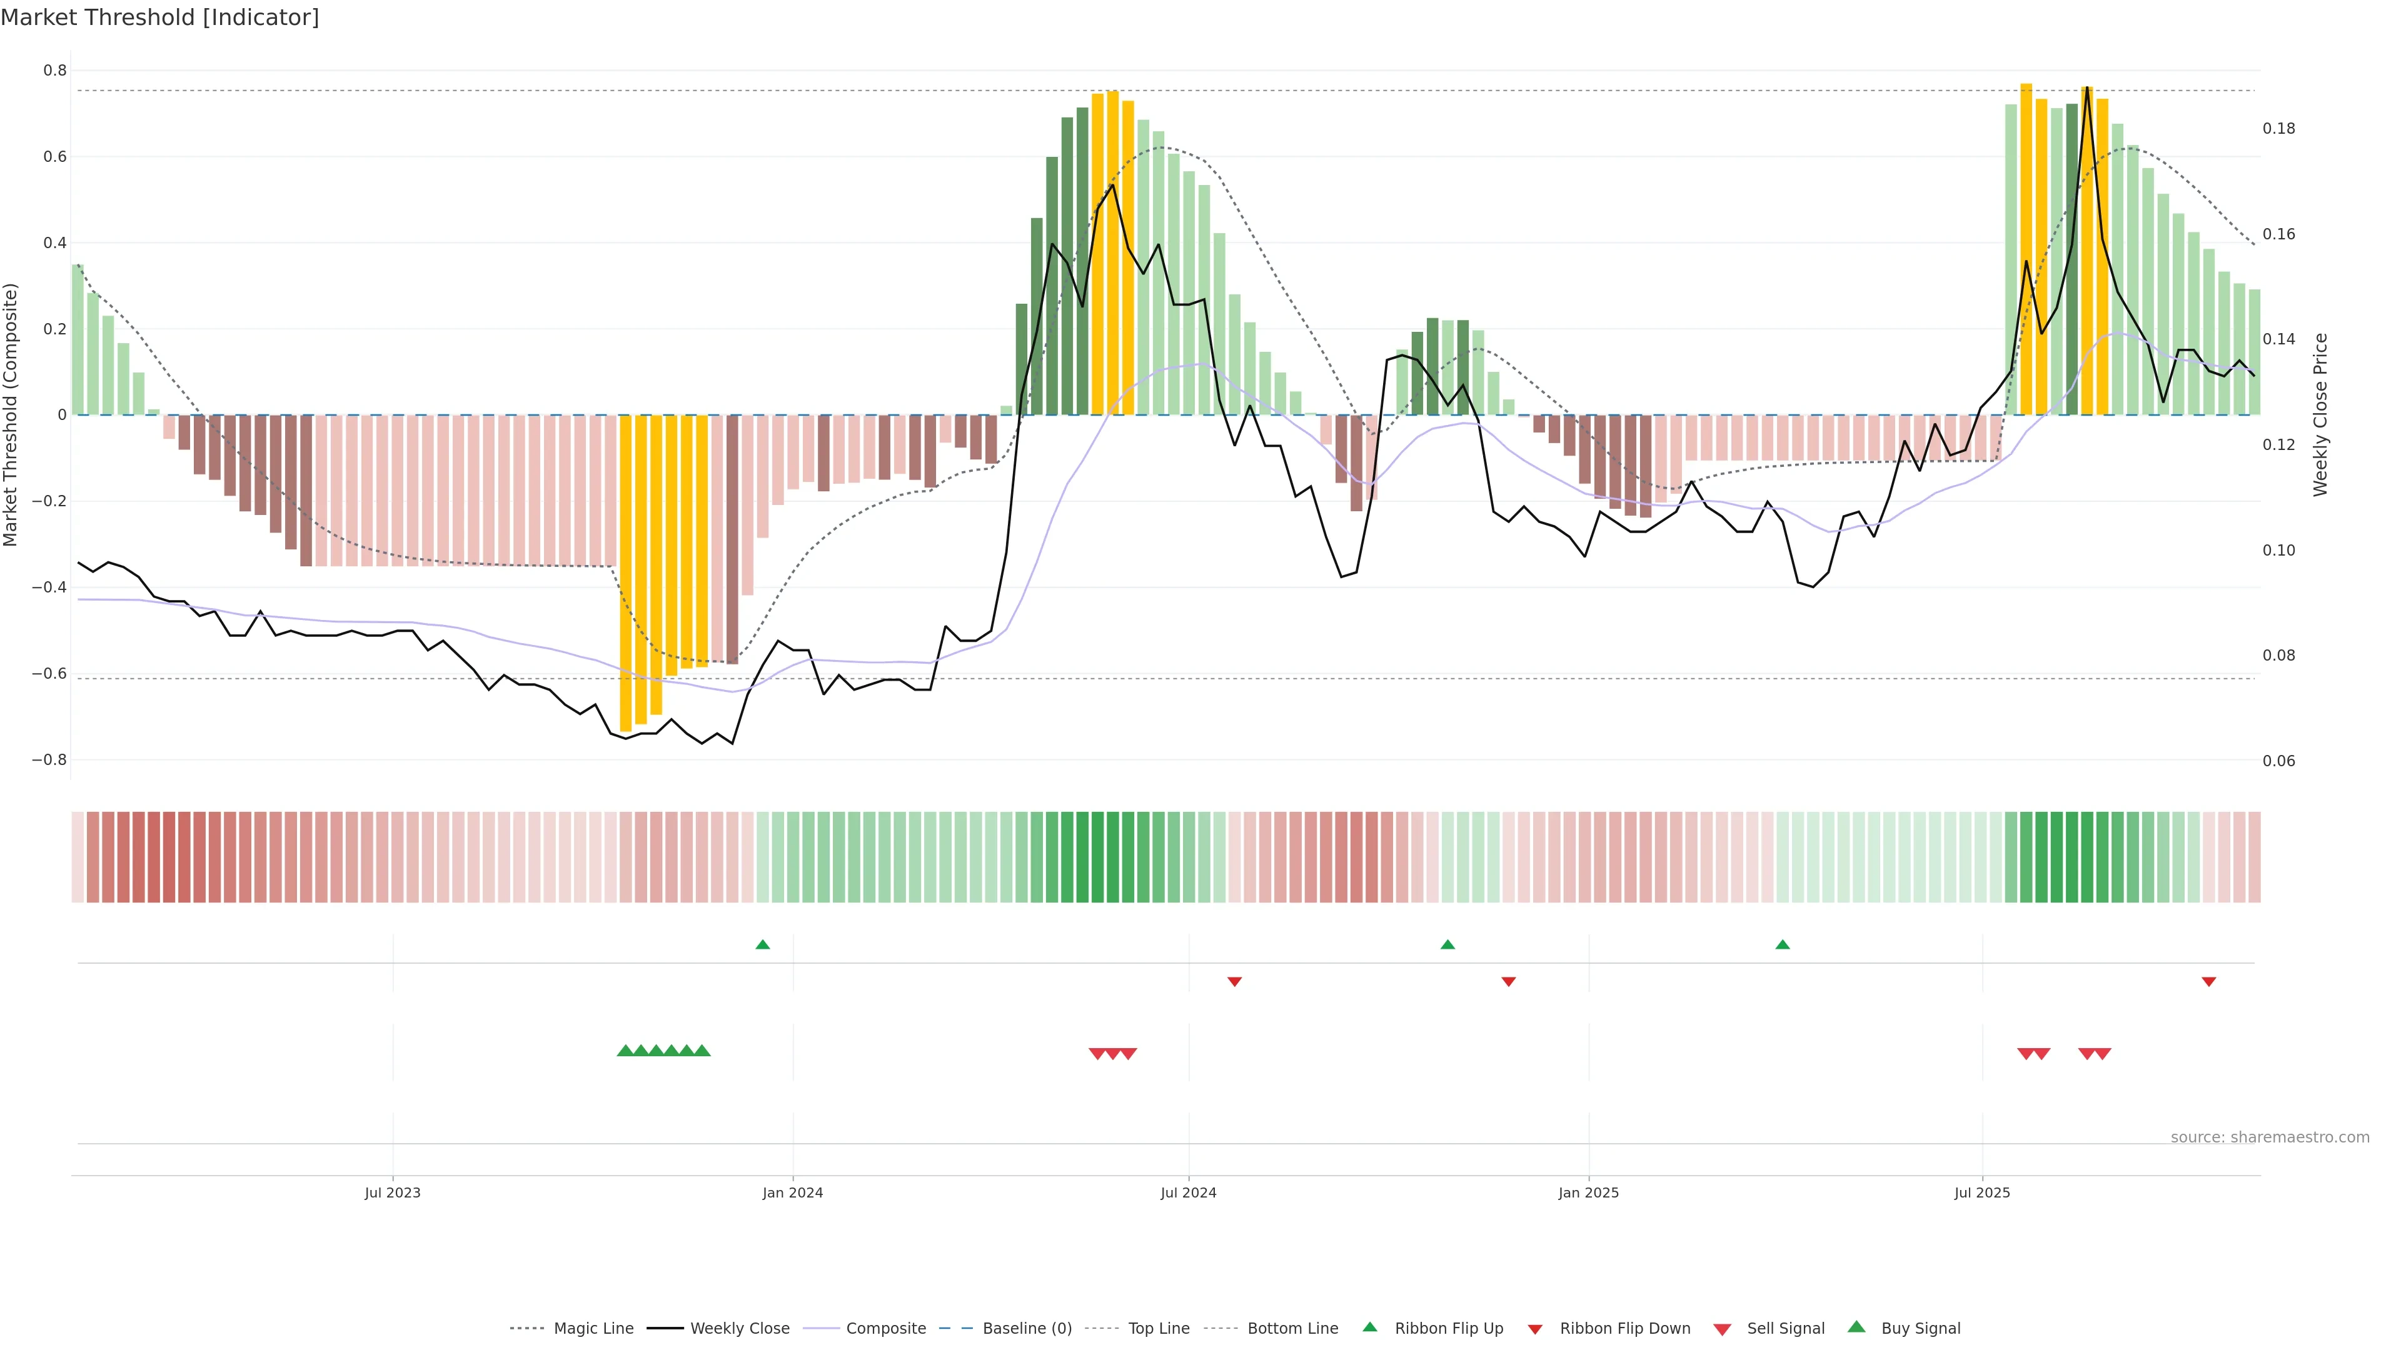Click Buy Signal legend triangle icon

click(1856, 1327)
